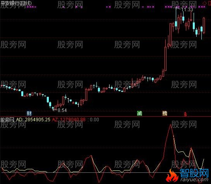Click the red S signal marker
Screen dimensions: 211x184
185,114
